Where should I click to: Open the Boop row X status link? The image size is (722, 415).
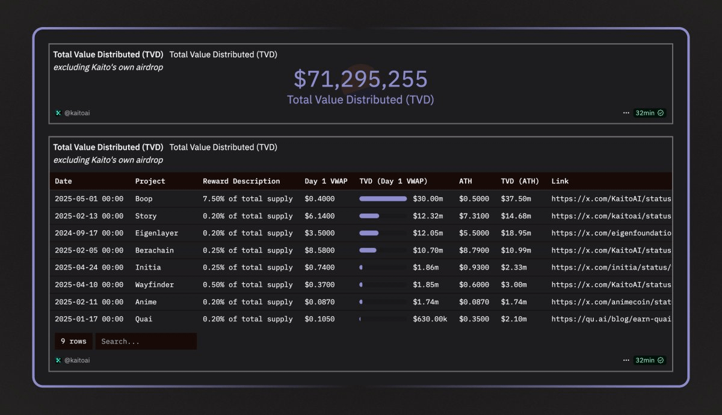pyautogui.click(x=611, y=199)
